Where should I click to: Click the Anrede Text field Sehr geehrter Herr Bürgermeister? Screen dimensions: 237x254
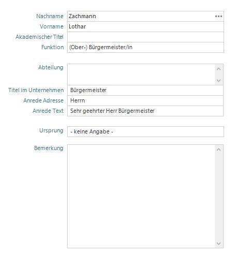click(146, 111)
